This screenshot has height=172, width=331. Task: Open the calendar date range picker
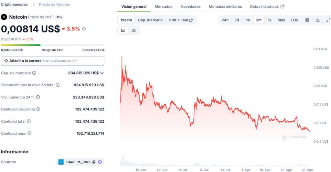307,20
